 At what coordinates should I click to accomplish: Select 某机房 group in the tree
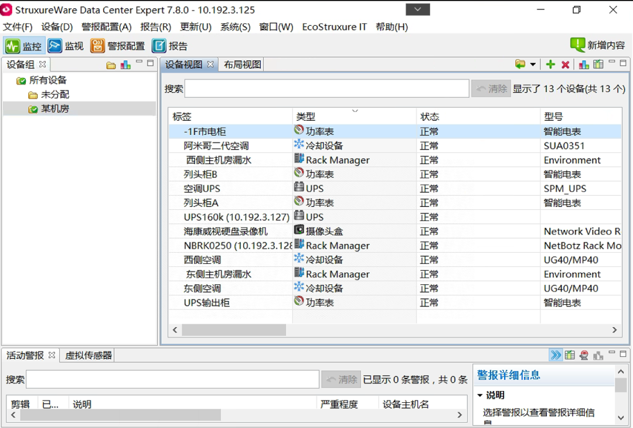tap(49, 108)
